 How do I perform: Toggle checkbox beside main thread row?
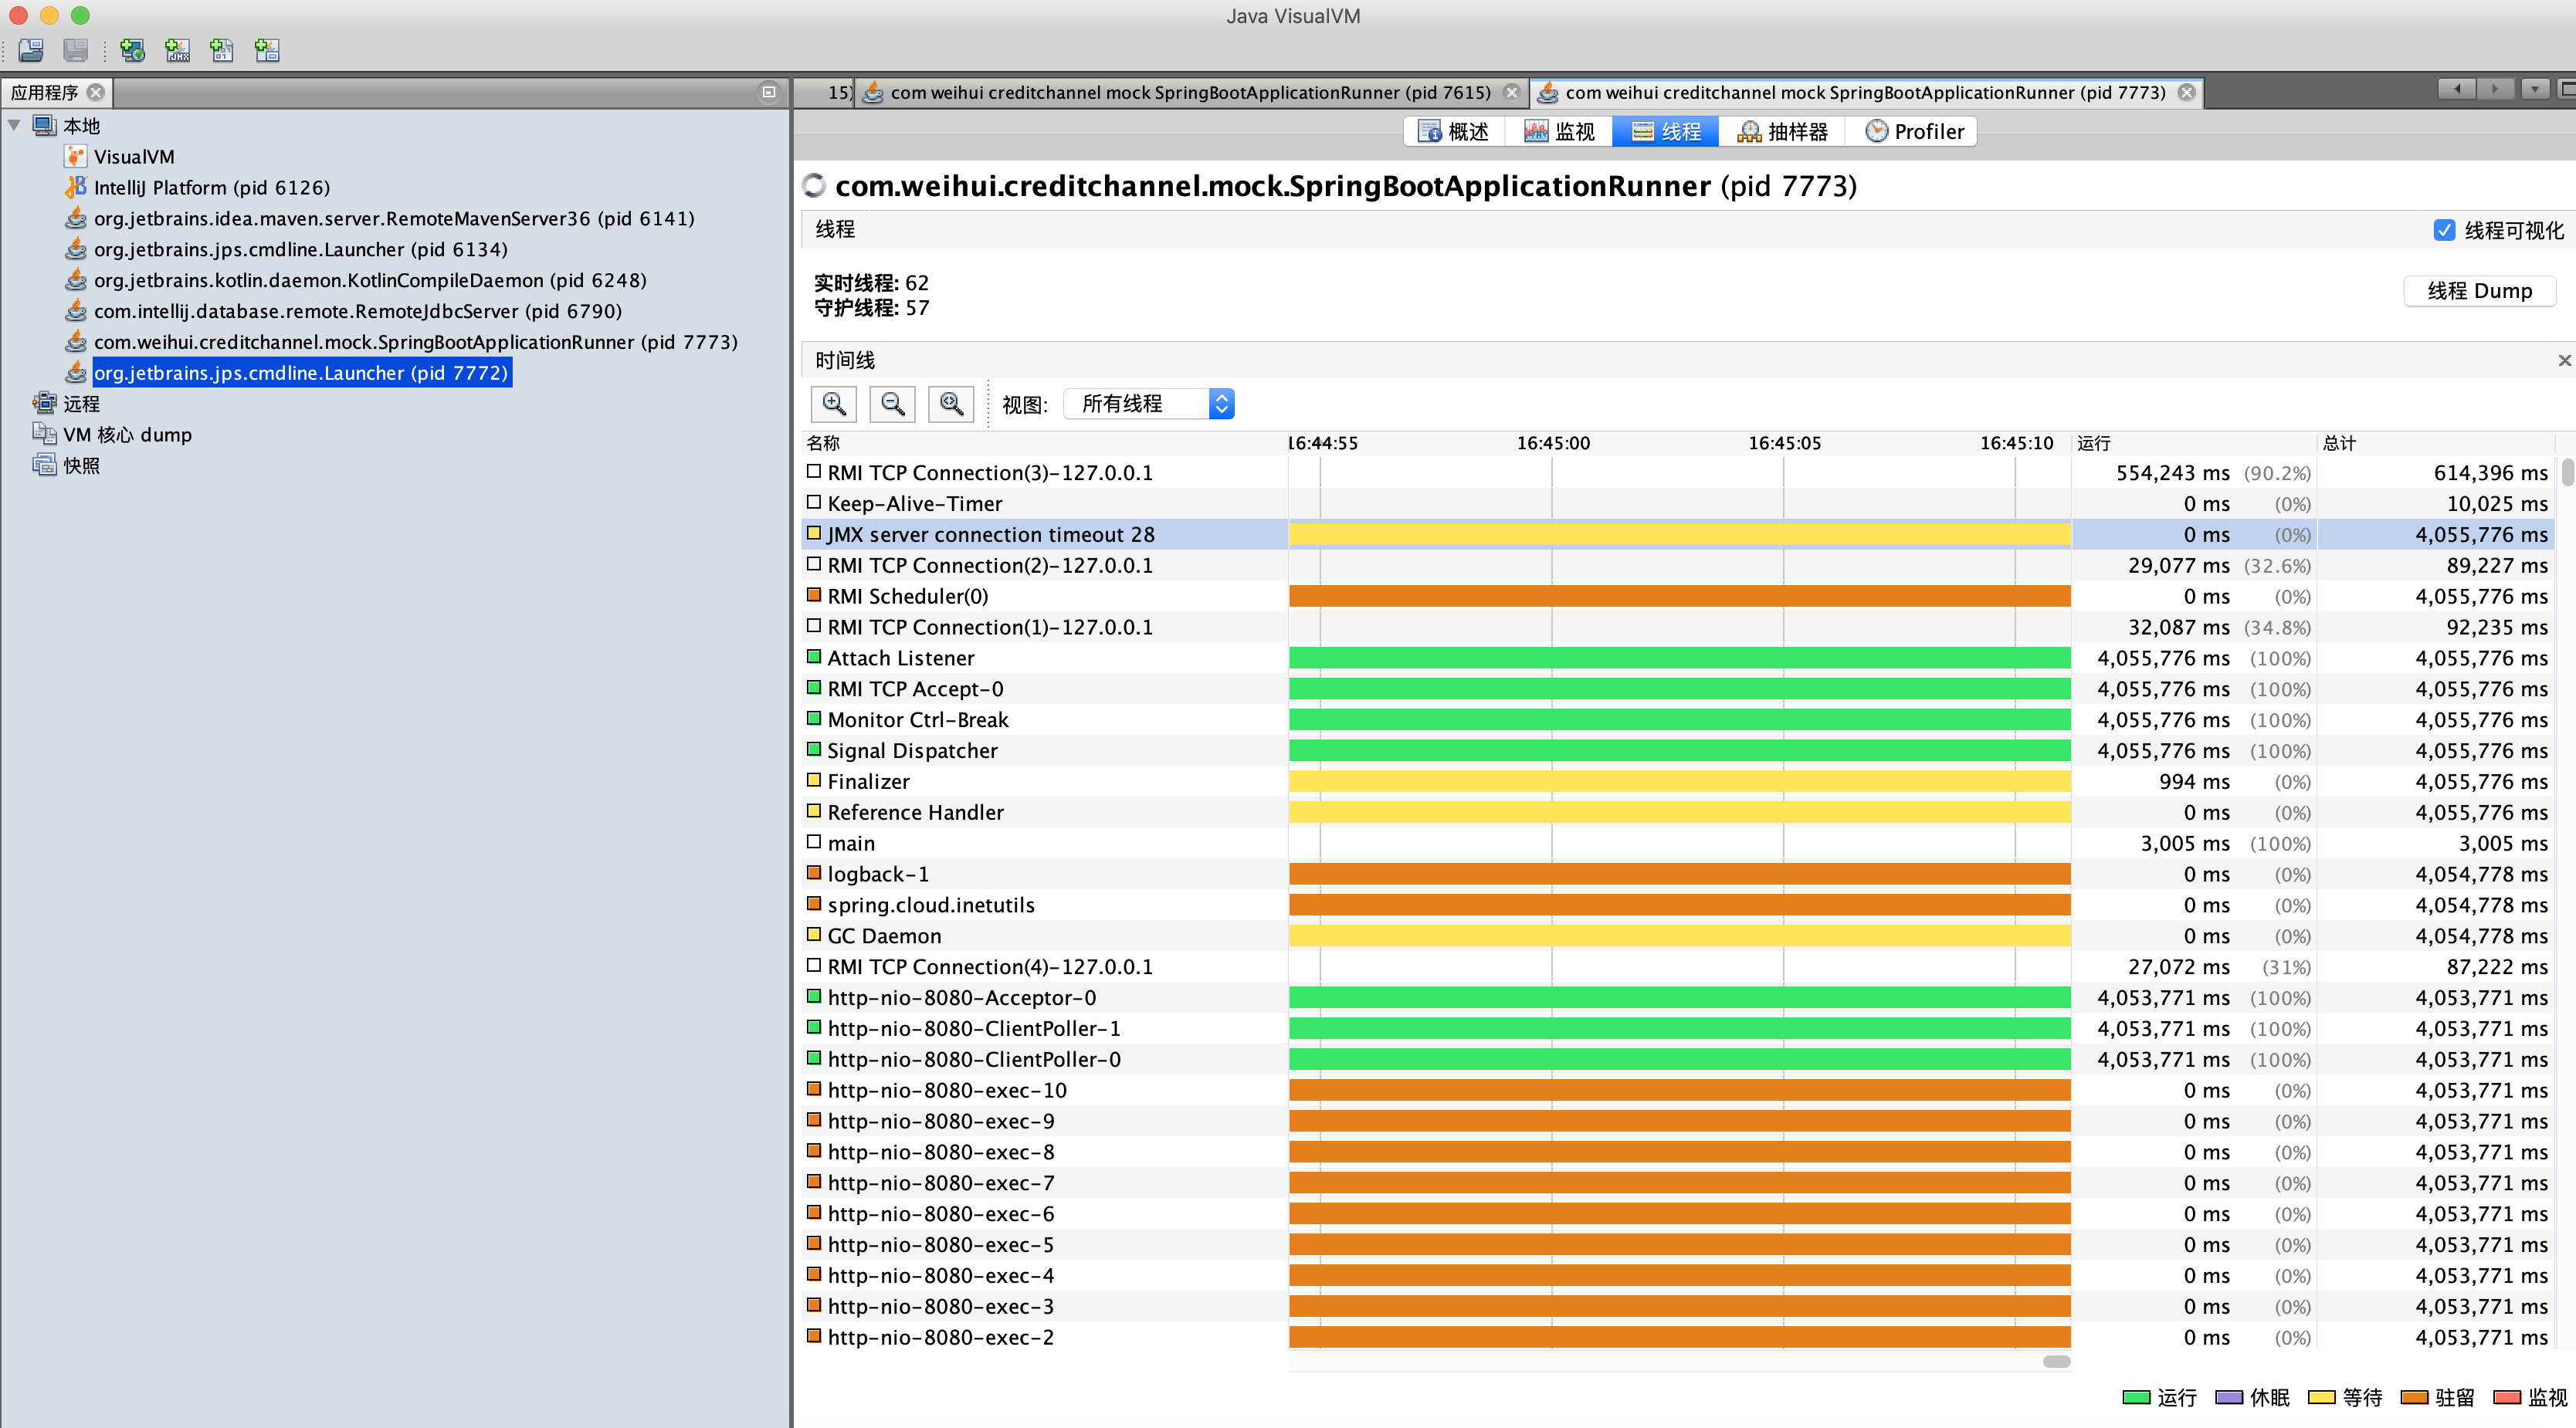(x=814, y=842)
